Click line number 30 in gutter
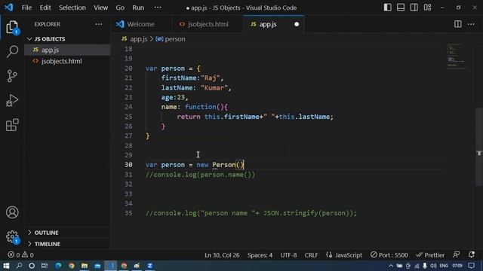Image resolution: width=483 pixels, height=271 pixels. [128, 165]
